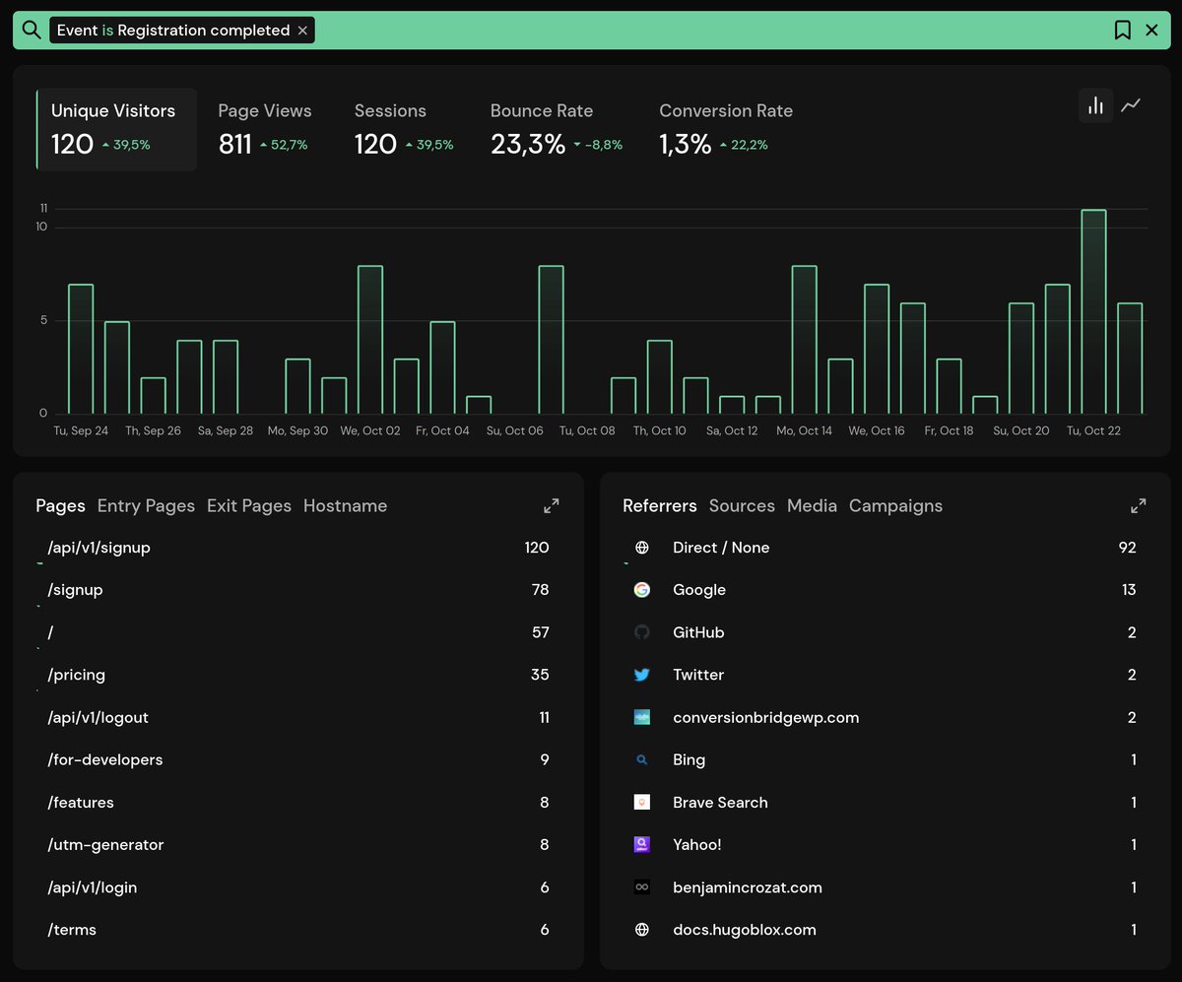This screenshot has height=982, width=1182.
Task: Expand the Pages panel to fullscreen
Action: click(551, 505)
